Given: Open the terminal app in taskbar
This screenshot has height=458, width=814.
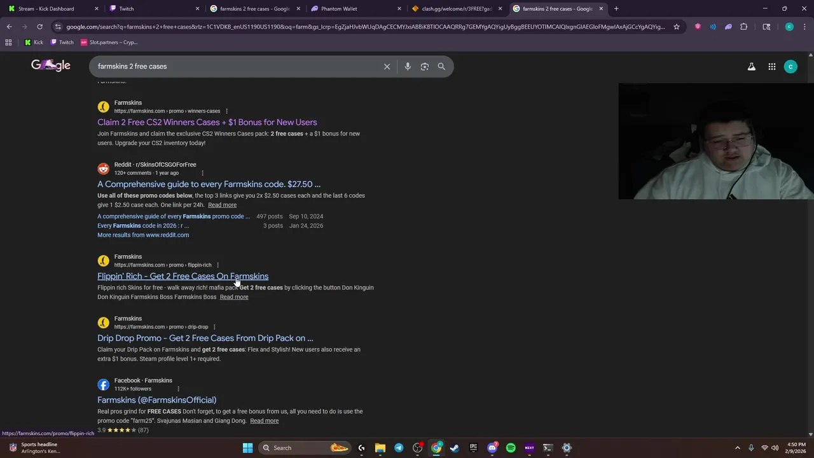Looking at the screenshot, I should tap(548, 448).
